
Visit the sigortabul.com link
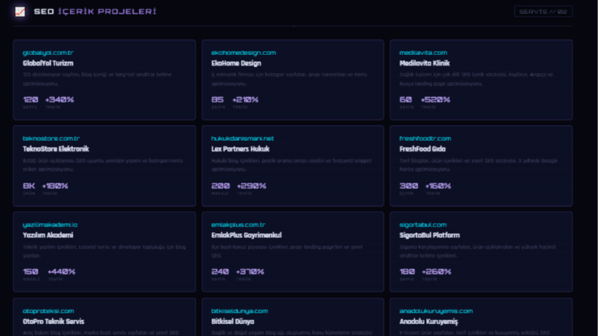pos(422,225)
